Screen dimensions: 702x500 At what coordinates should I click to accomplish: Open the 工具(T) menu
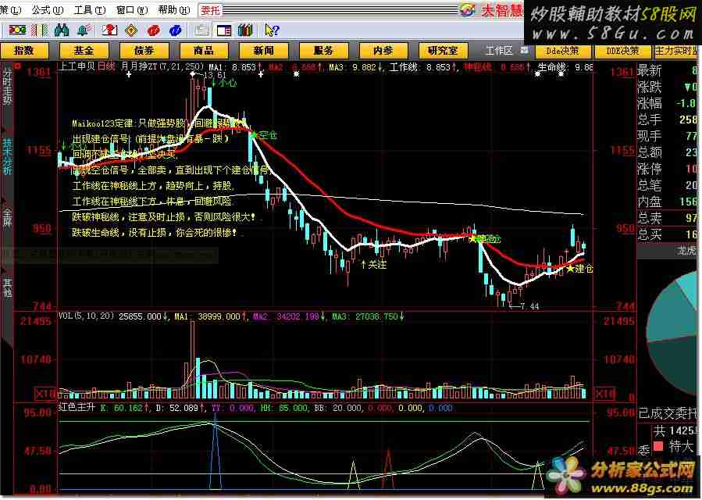pos(90,9)
